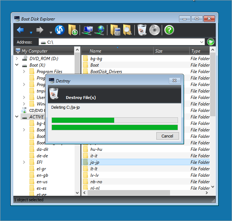
Task: Select DVD_ROM (D:) in the tree
Action: click(x=44, y=59)
